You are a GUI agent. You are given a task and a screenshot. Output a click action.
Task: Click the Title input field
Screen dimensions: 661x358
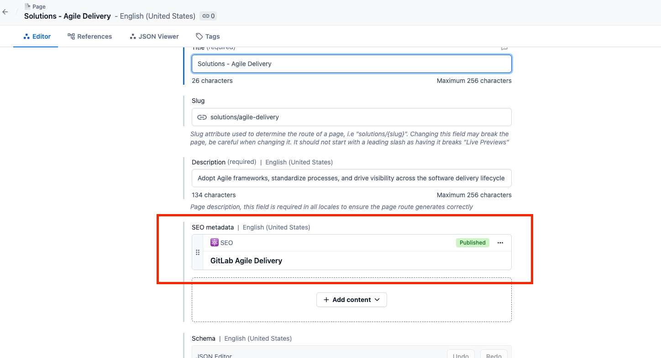coord(351,64)
